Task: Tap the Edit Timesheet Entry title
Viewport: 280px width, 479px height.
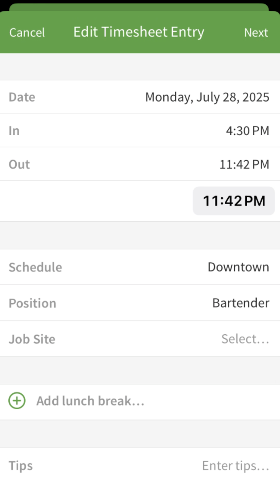Action: pos(139,32)
